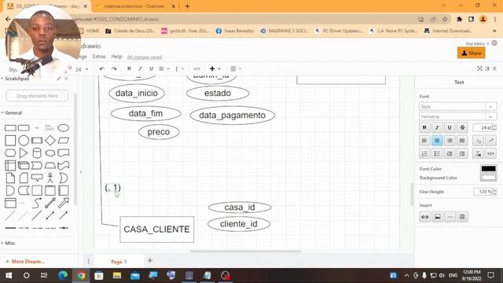Select the bidirectional arrow shape

pyautogui.click(x=50, y=203)
